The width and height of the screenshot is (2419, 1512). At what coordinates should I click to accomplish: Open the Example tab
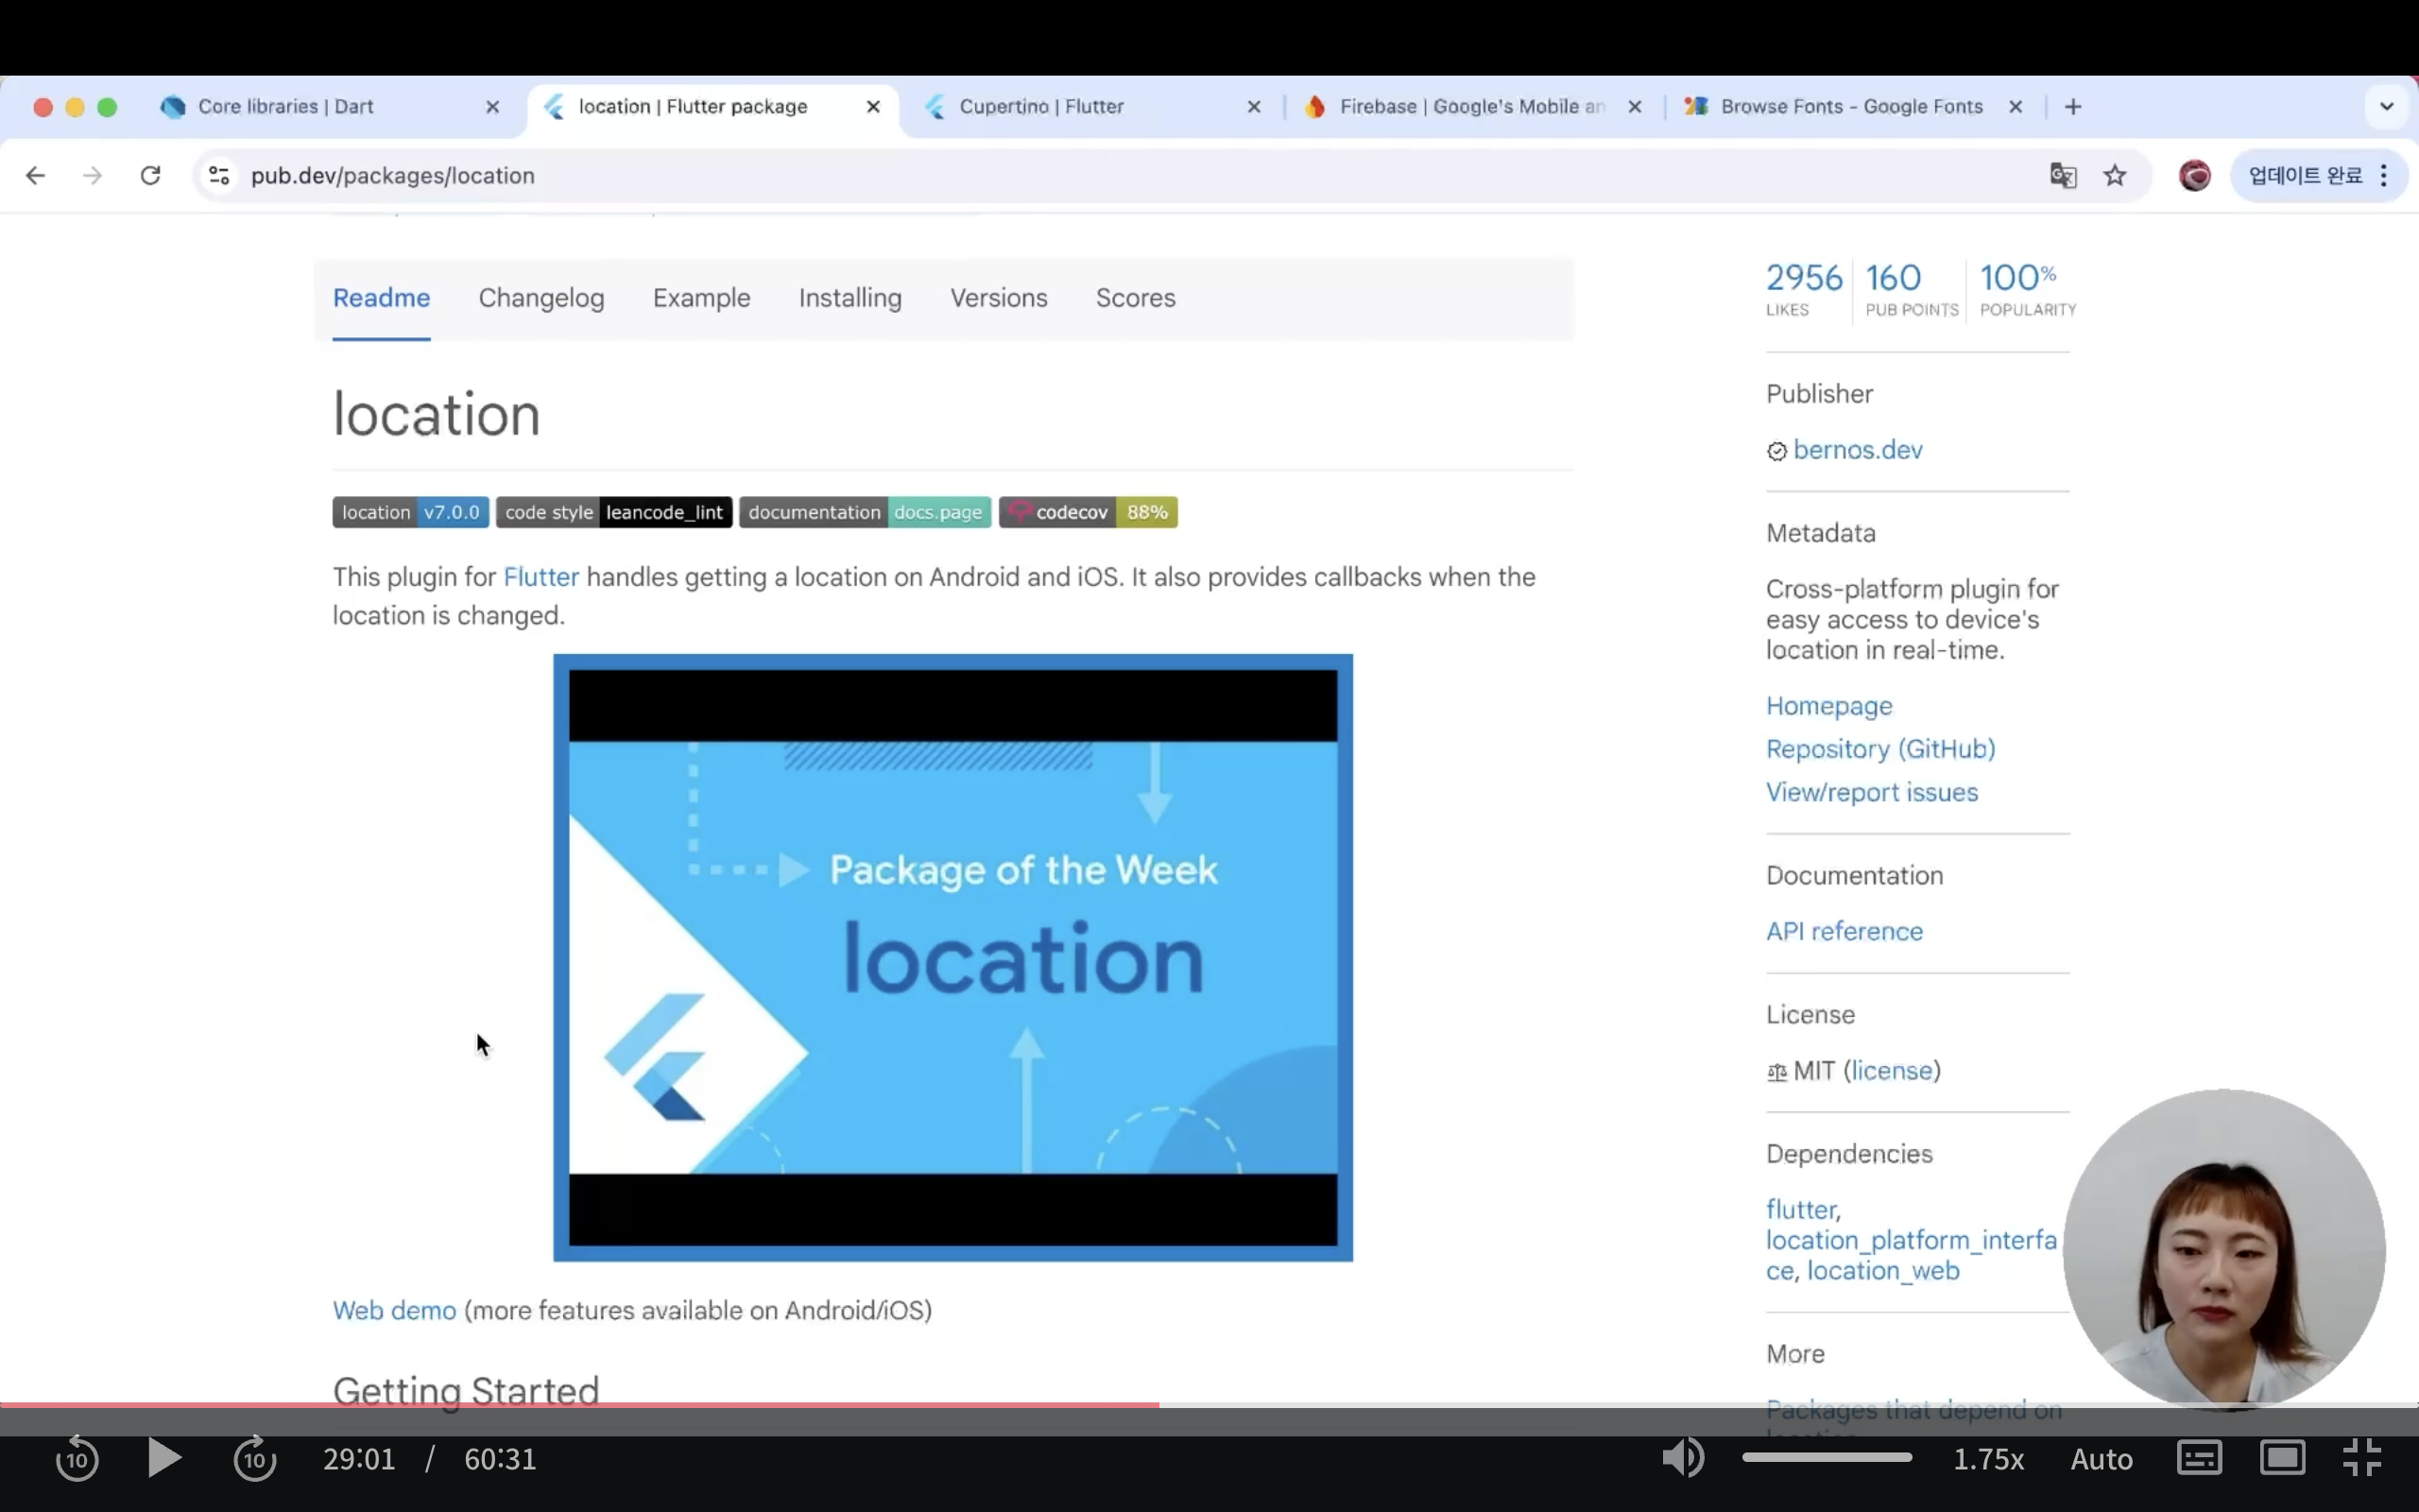click(x=702, y=298)
